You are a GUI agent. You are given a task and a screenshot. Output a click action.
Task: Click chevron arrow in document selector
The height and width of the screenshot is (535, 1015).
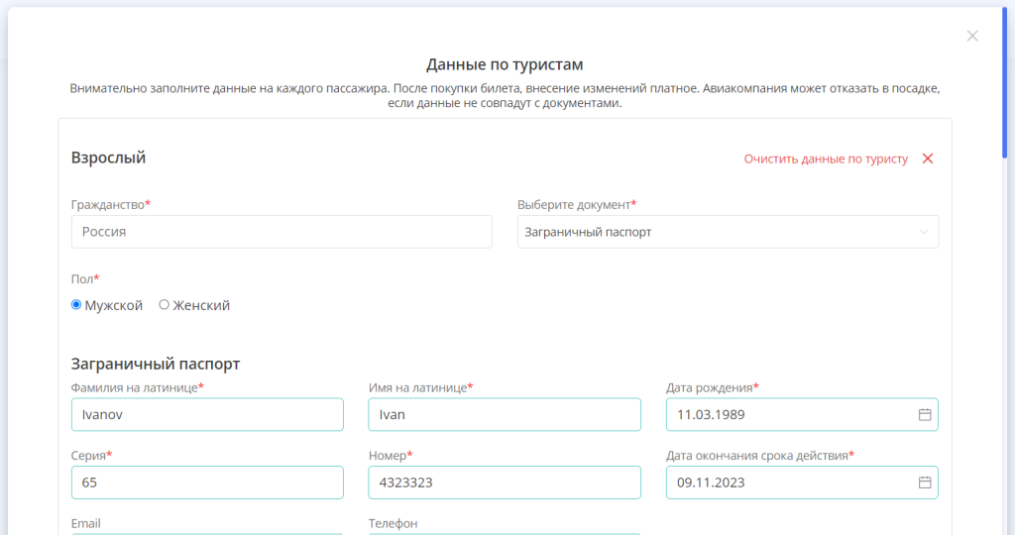(924, 232)
